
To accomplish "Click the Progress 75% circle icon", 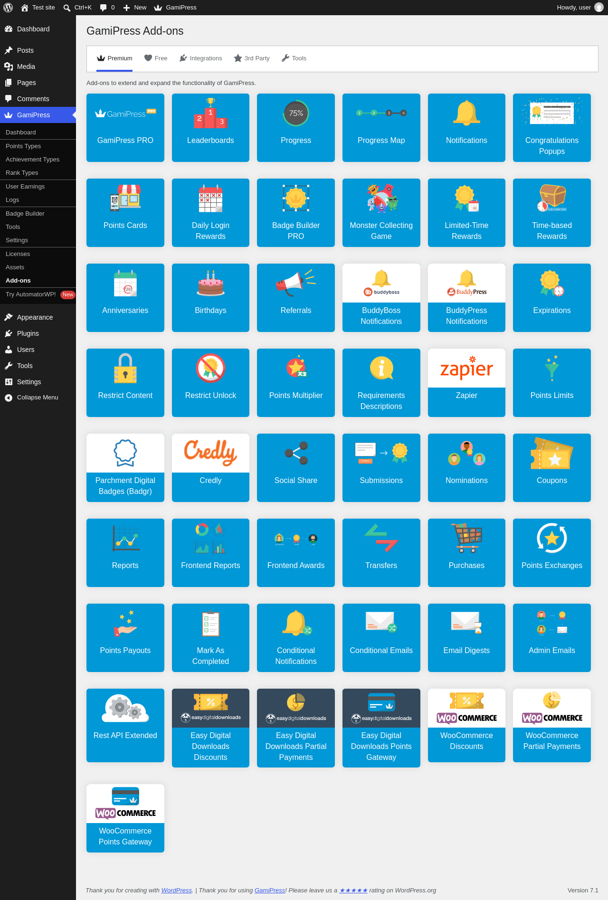I will coord(296,113).
